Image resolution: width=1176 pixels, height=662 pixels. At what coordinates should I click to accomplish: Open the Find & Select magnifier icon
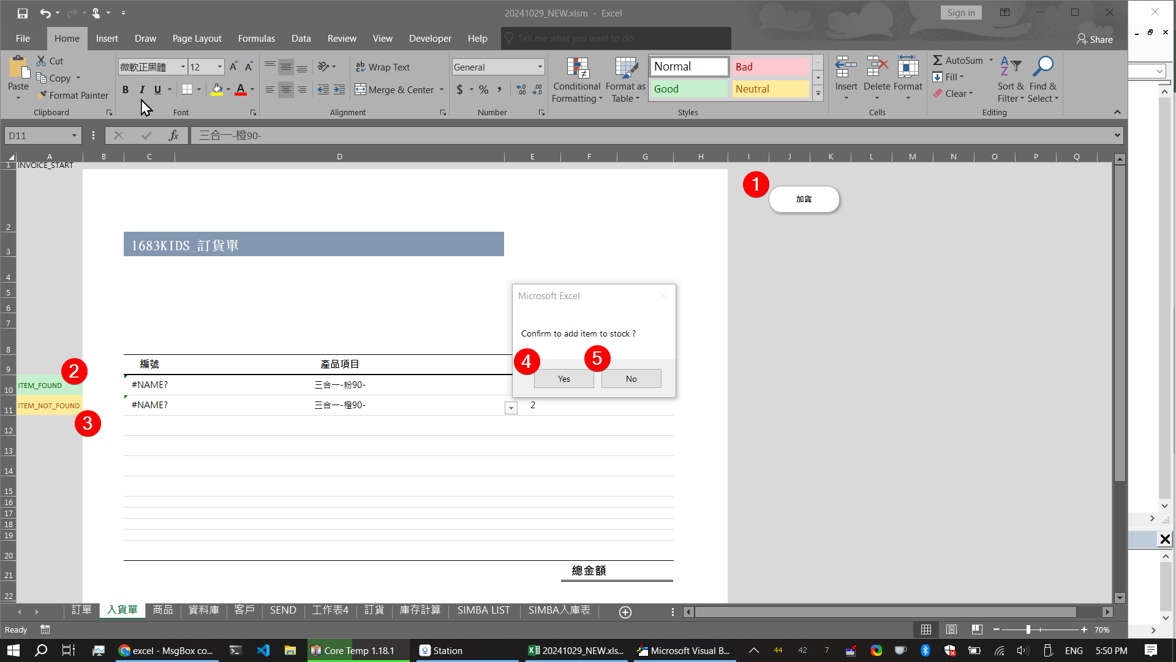(1042, 66)
